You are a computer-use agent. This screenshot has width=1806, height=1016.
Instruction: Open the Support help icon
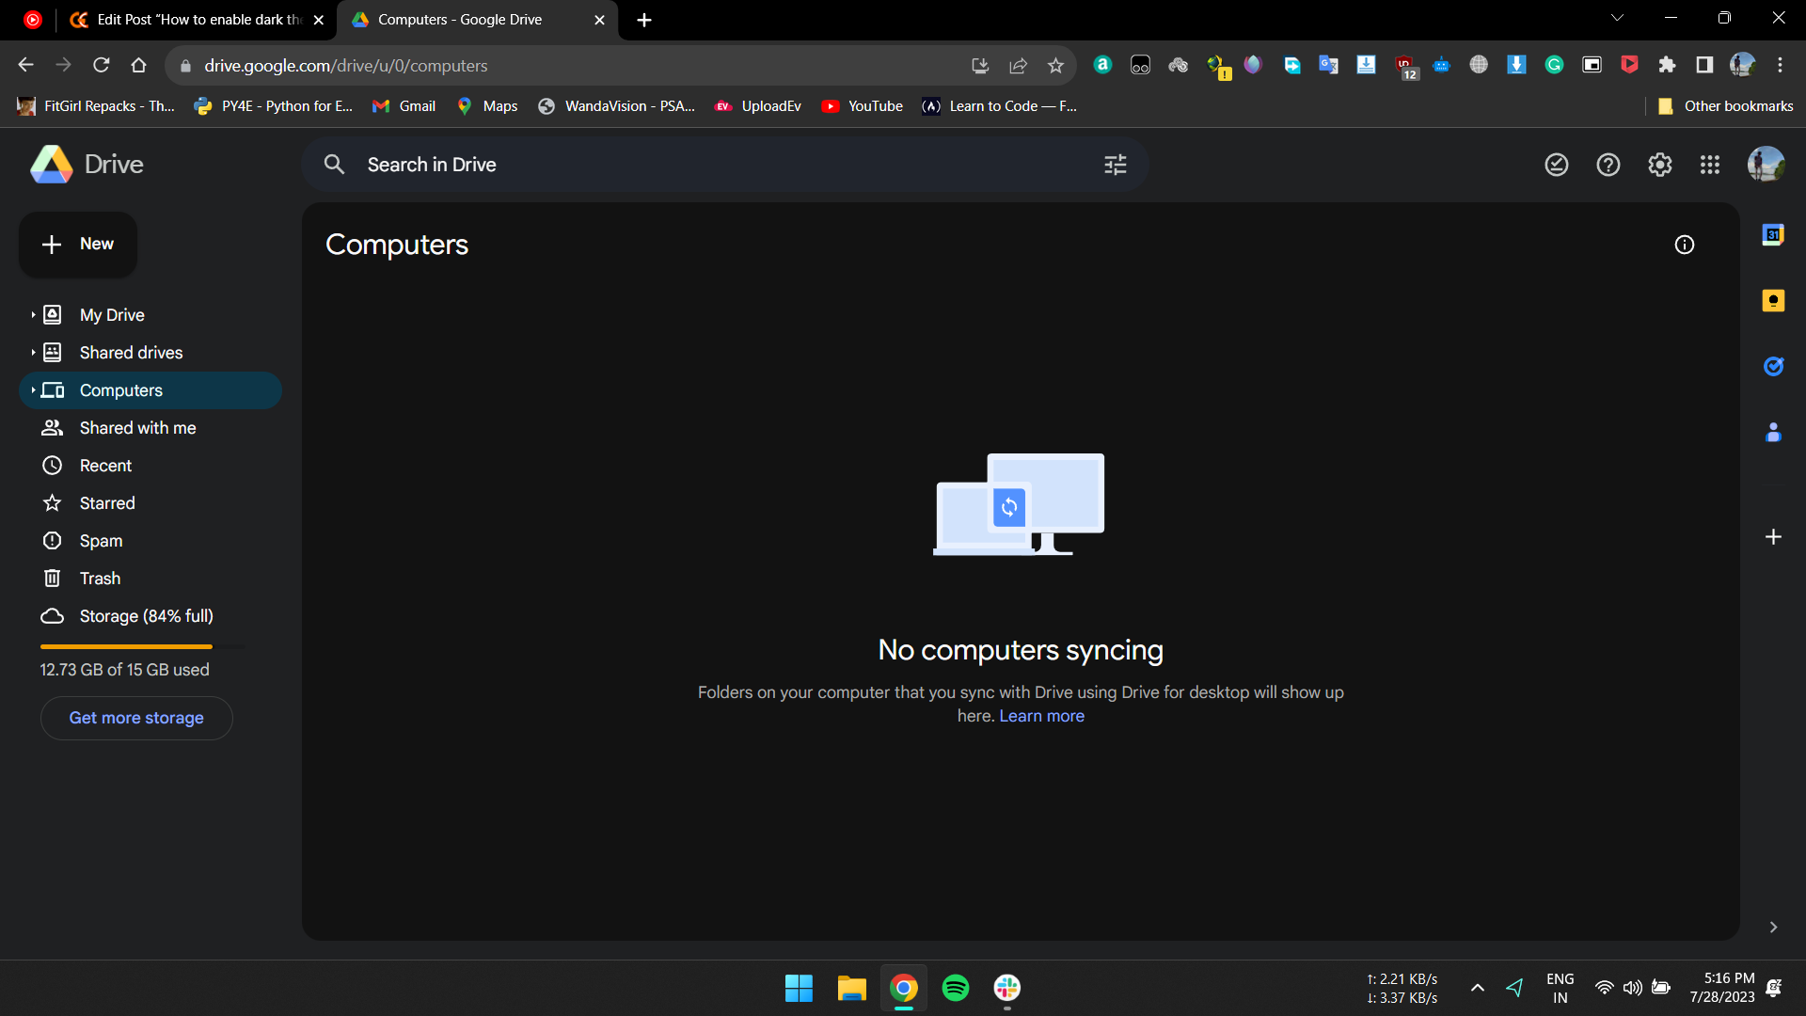click(x=1608, y=165)
